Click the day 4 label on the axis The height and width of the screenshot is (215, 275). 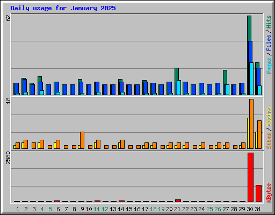pyautogui.click(x=42, y=209)
